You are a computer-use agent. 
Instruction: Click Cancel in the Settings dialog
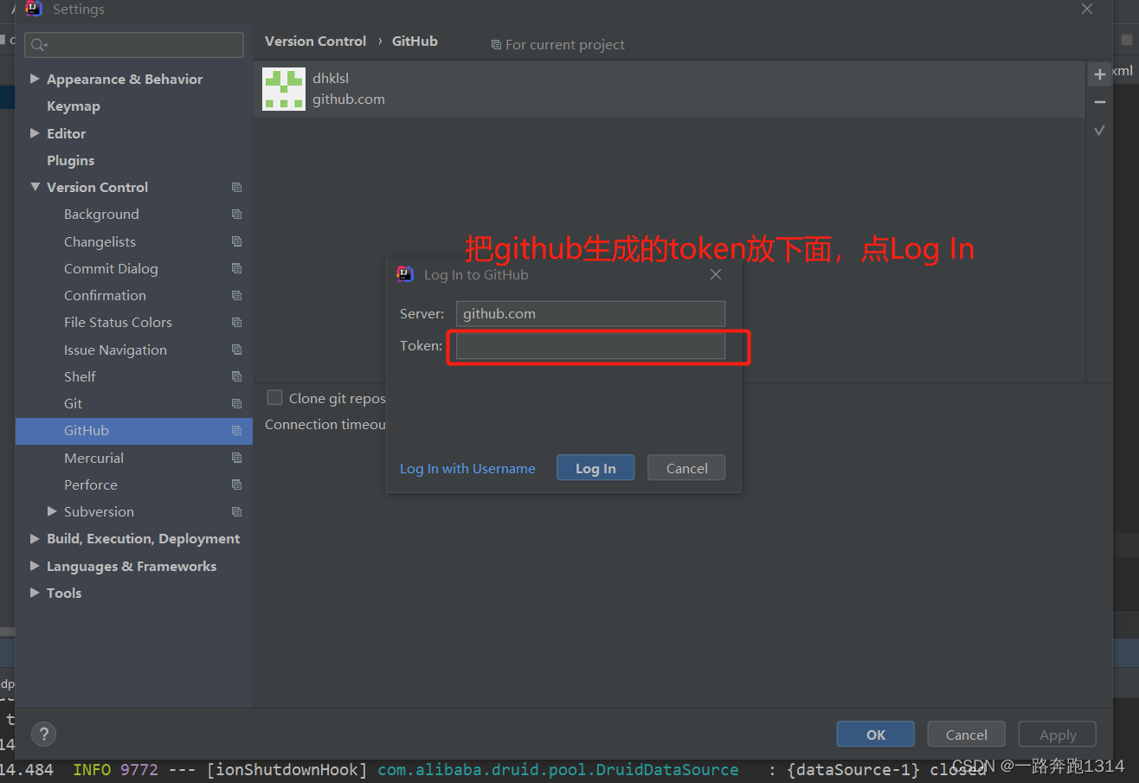tap(966, 735)
